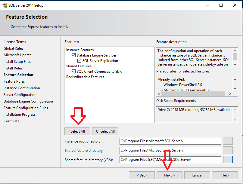243x184 pixels.
Task: Click the Feature Rules step
Action: tap(14, 81)
